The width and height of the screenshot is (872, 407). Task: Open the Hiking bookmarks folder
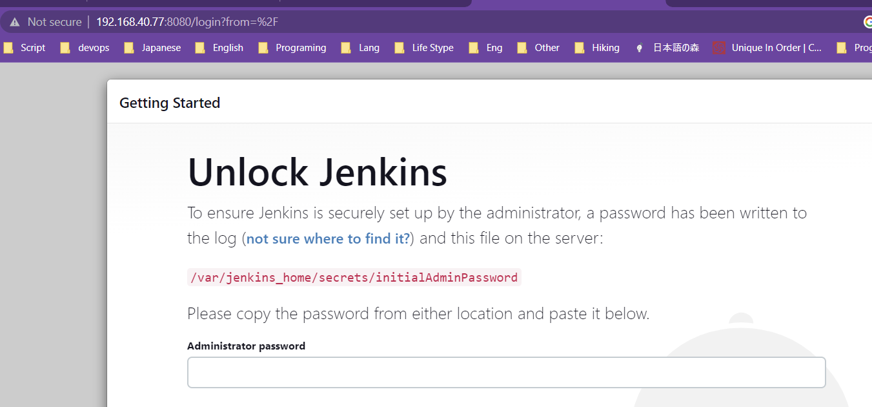[x=597, y=48]
